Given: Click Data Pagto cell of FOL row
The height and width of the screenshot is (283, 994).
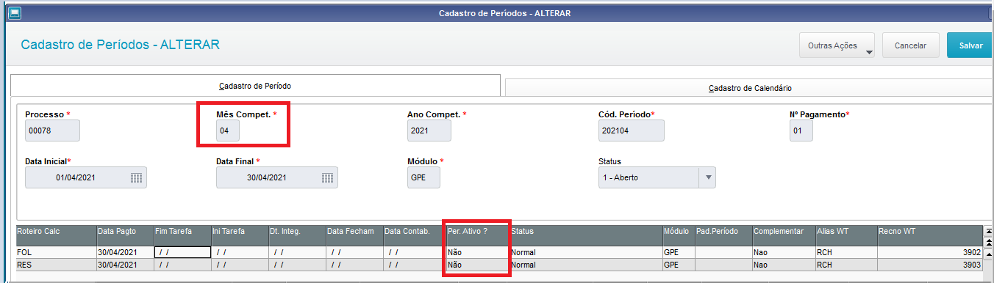Looking at the screenshot, I should click(x=124, y=251).
